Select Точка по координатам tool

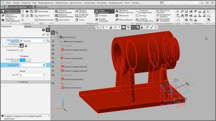[144, 11]
